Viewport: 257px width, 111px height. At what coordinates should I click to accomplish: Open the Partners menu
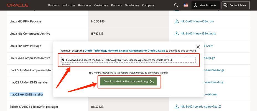(x=116, y=5)
